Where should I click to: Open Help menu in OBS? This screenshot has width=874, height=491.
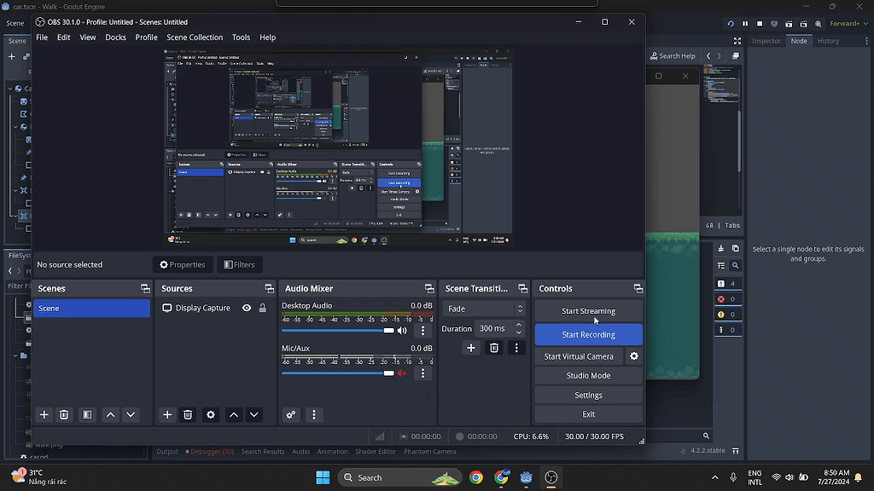[267, 38]
